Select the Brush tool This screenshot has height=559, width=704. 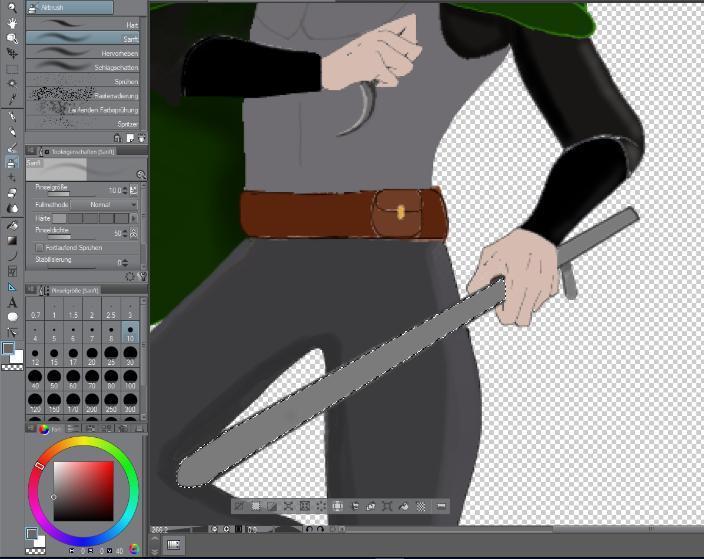[x=12, y=147]
